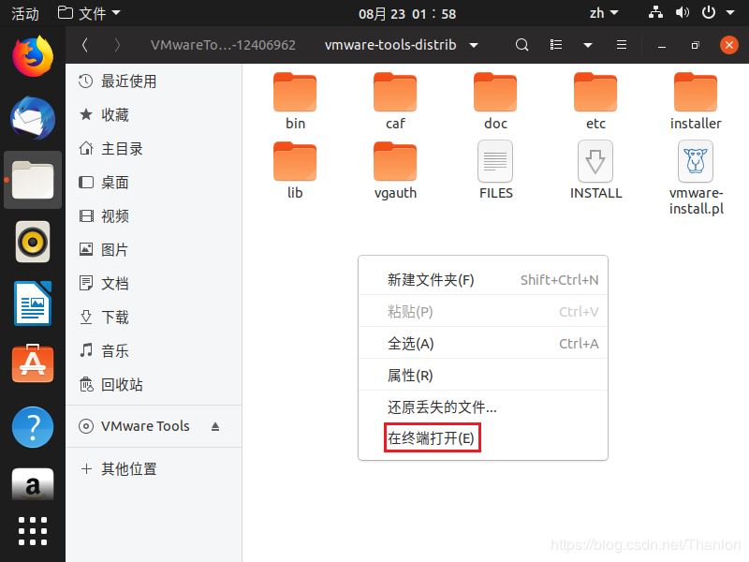Expand the vmware-tools-distrib path dropdown

click(474, 45)
